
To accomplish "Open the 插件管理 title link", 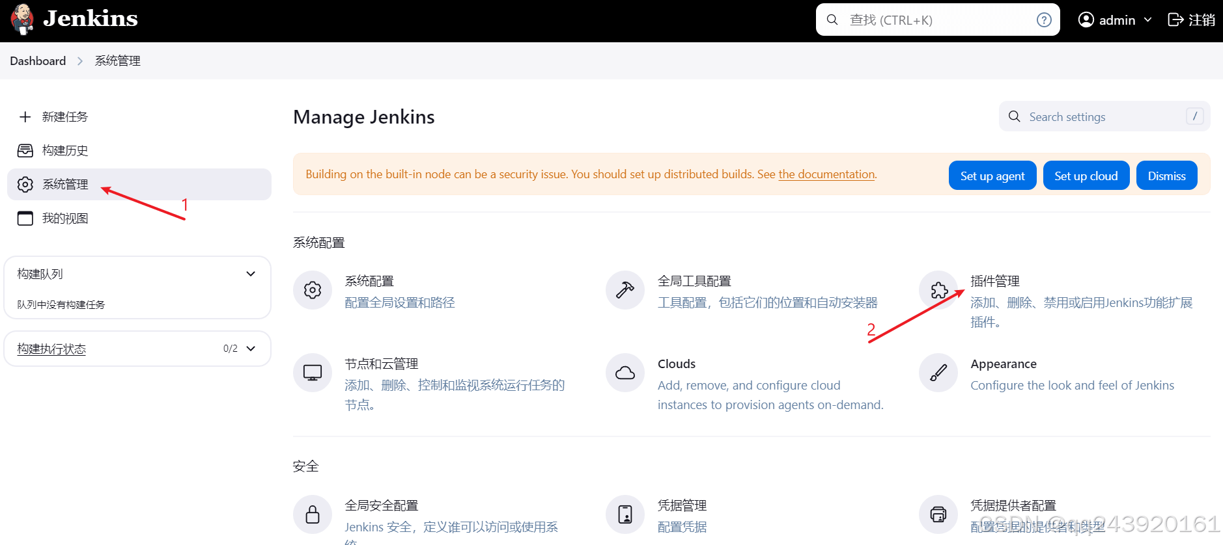I will tap(995, 281).
